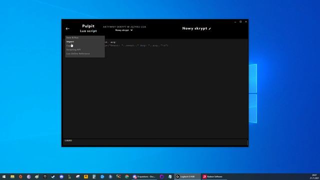The height and width of the screenshot is (180, 320).
Task: Go back using the left arrow
Action: click(x=67, y=29)
